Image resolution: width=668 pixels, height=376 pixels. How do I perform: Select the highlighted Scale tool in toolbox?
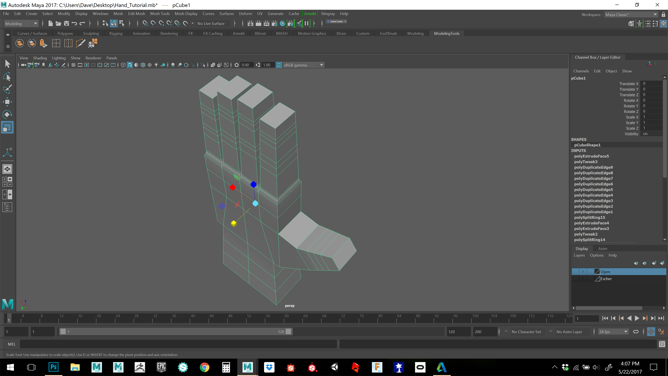(7, 127)
